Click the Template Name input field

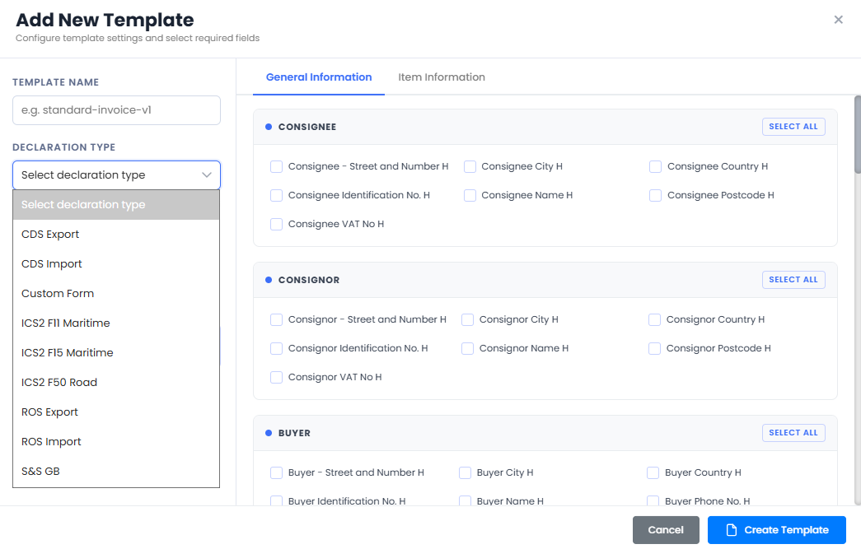point(116,110)
